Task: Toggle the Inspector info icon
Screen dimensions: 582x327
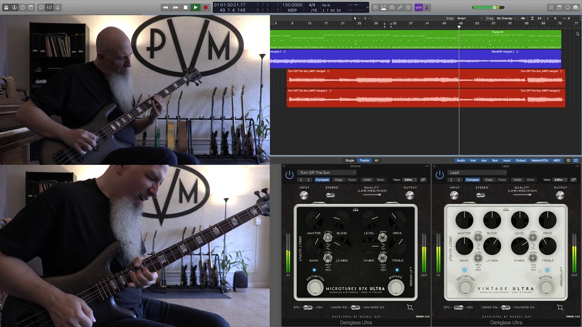Action: pos(14,7)
